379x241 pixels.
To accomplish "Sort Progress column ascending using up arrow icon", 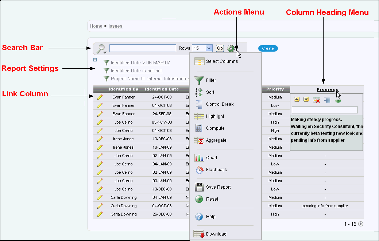I will (297, 100).
